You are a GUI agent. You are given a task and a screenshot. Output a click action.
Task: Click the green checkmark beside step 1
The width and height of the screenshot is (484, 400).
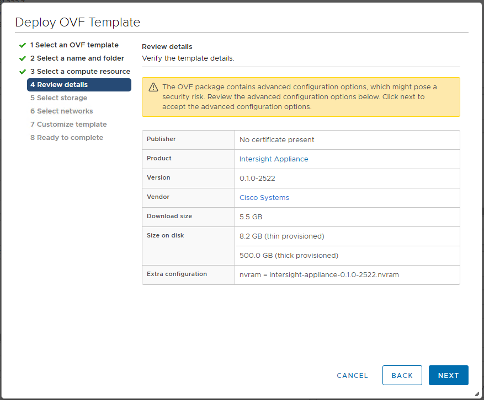coord(23,45)
